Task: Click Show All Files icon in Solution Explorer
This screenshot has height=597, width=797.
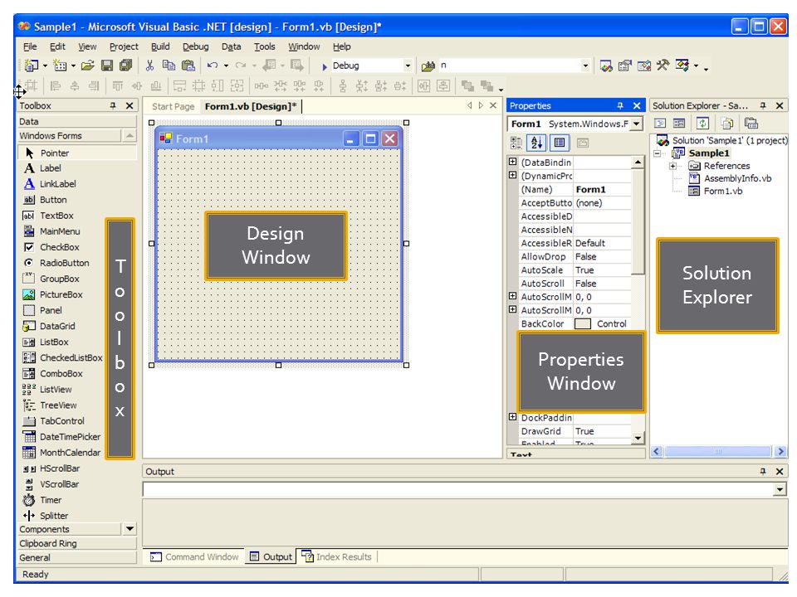Action: [727, 123]
